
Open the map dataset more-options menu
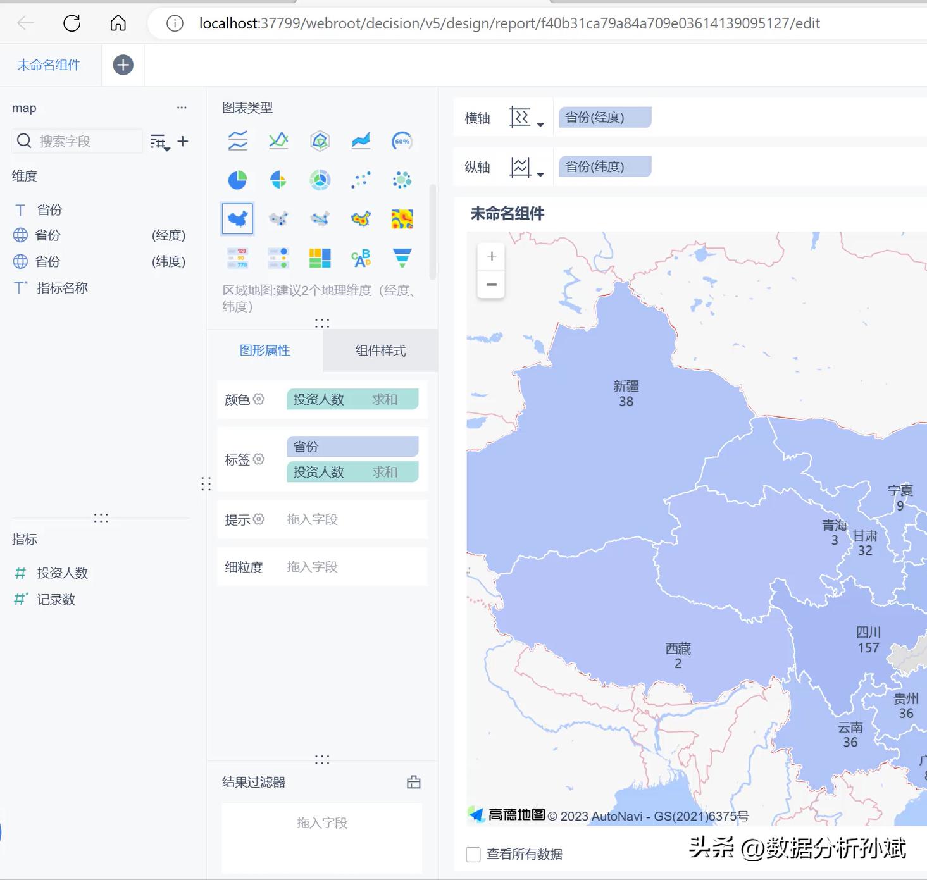pos(182,107)
